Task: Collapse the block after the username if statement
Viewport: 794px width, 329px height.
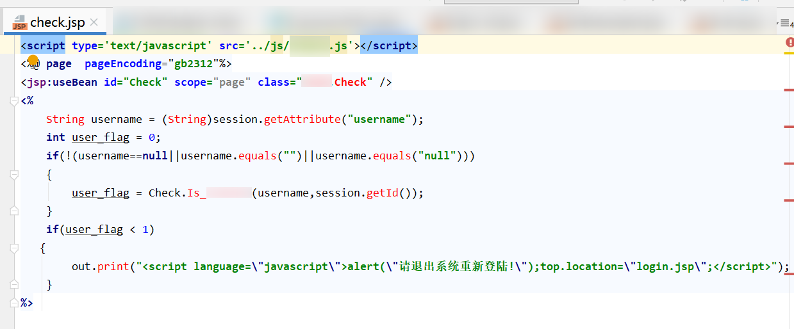Action: tap(14, 174)
